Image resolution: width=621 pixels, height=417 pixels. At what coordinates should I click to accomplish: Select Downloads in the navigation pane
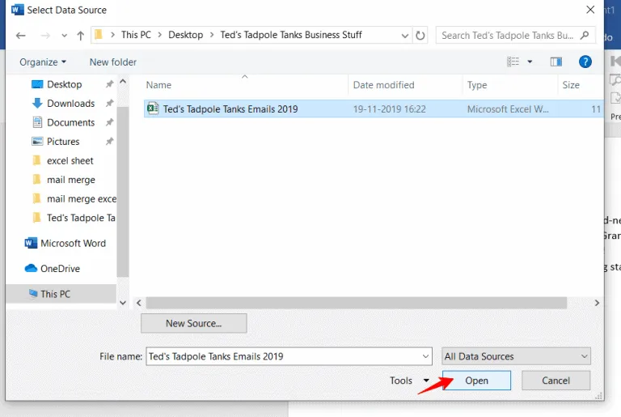70,103
